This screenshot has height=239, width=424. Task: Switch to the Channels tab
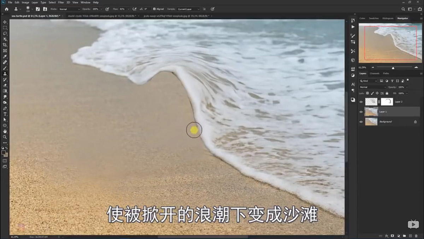[x=374, y=74]
